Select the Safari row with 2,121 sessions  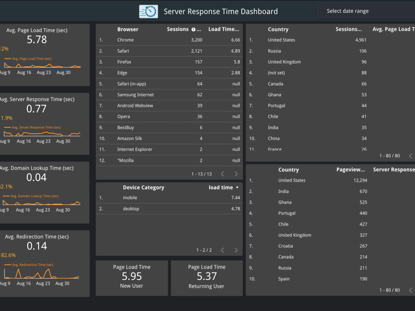169,51
